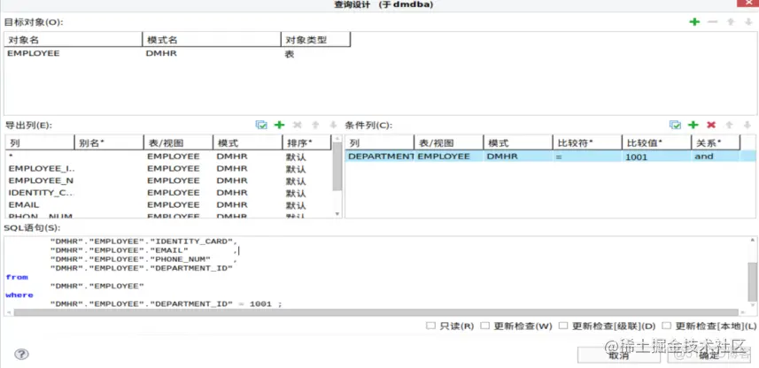This screenshot has height=368, width=759.
Task: Click SQL statement vertical scrollbar thumb
Action: coord(752,282)
